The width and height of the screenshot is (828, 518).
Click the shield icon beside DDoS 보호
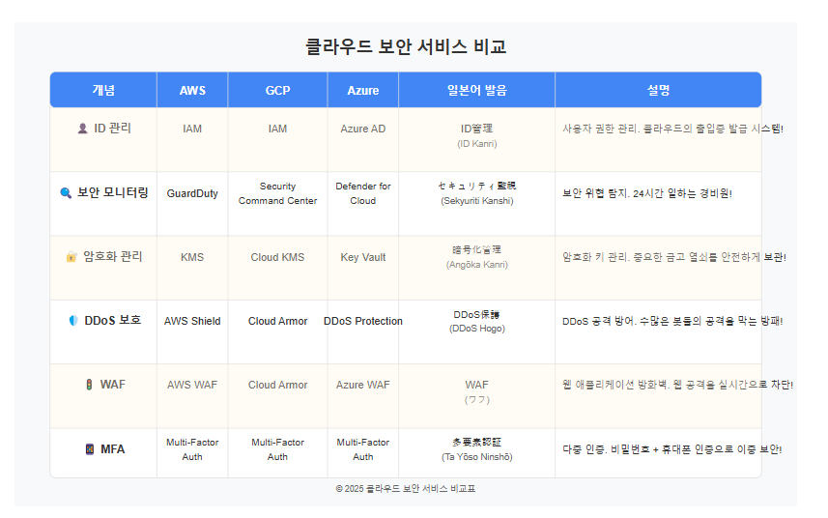click(73, 321)
